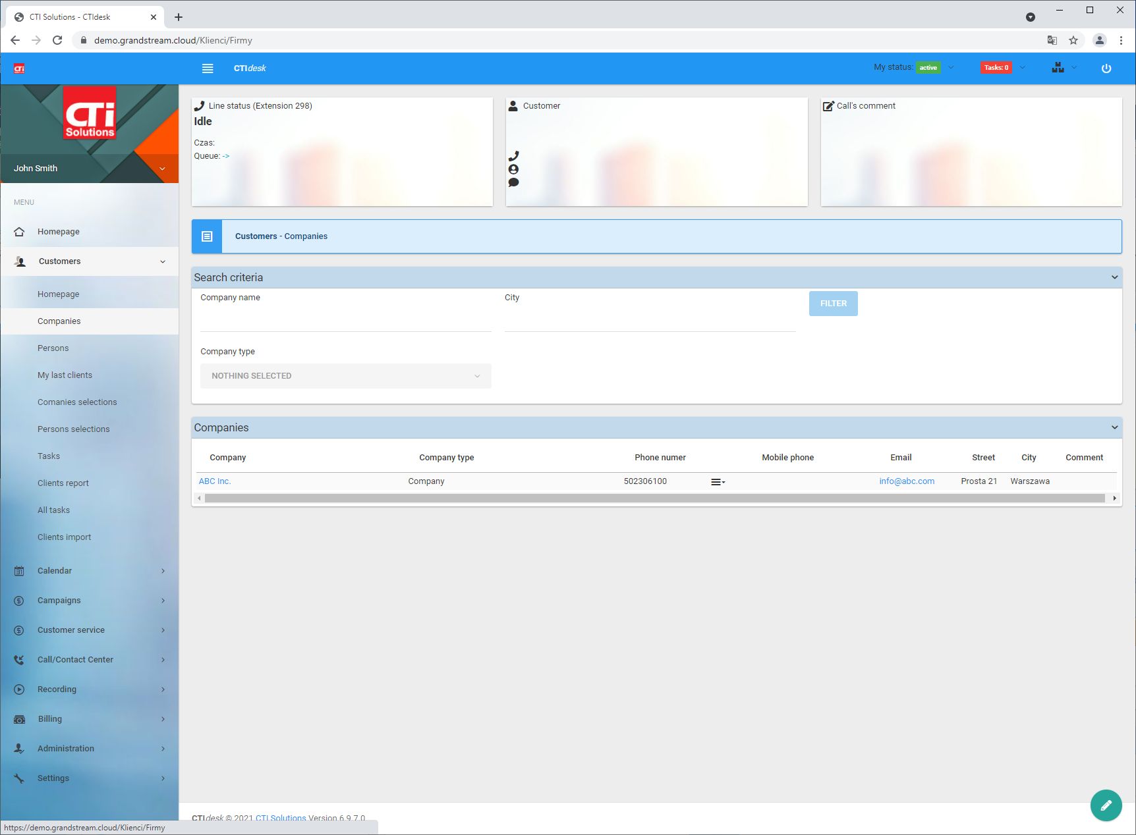Click the City input field
Screen dimensions: 1136x835
(650, 319)
